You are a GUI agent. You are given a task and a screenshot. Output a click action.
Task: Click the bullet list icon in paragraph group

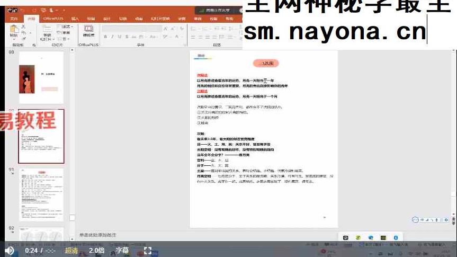(x=193, y=29)
